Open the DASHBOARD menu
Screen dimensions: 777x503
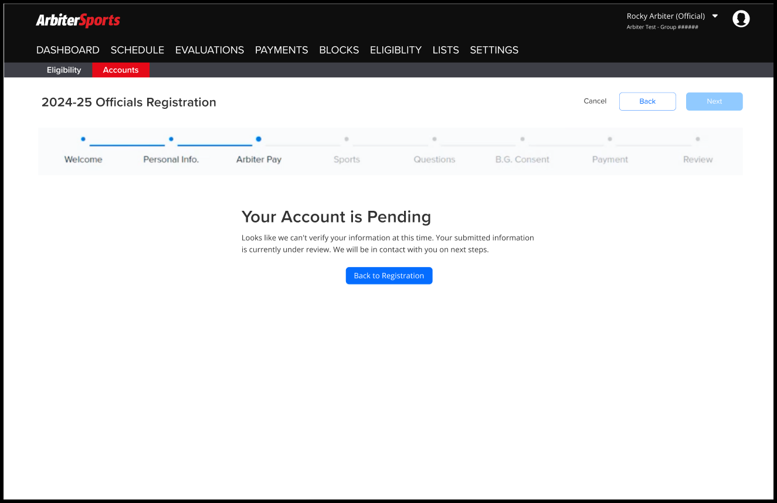click(67, 50)
